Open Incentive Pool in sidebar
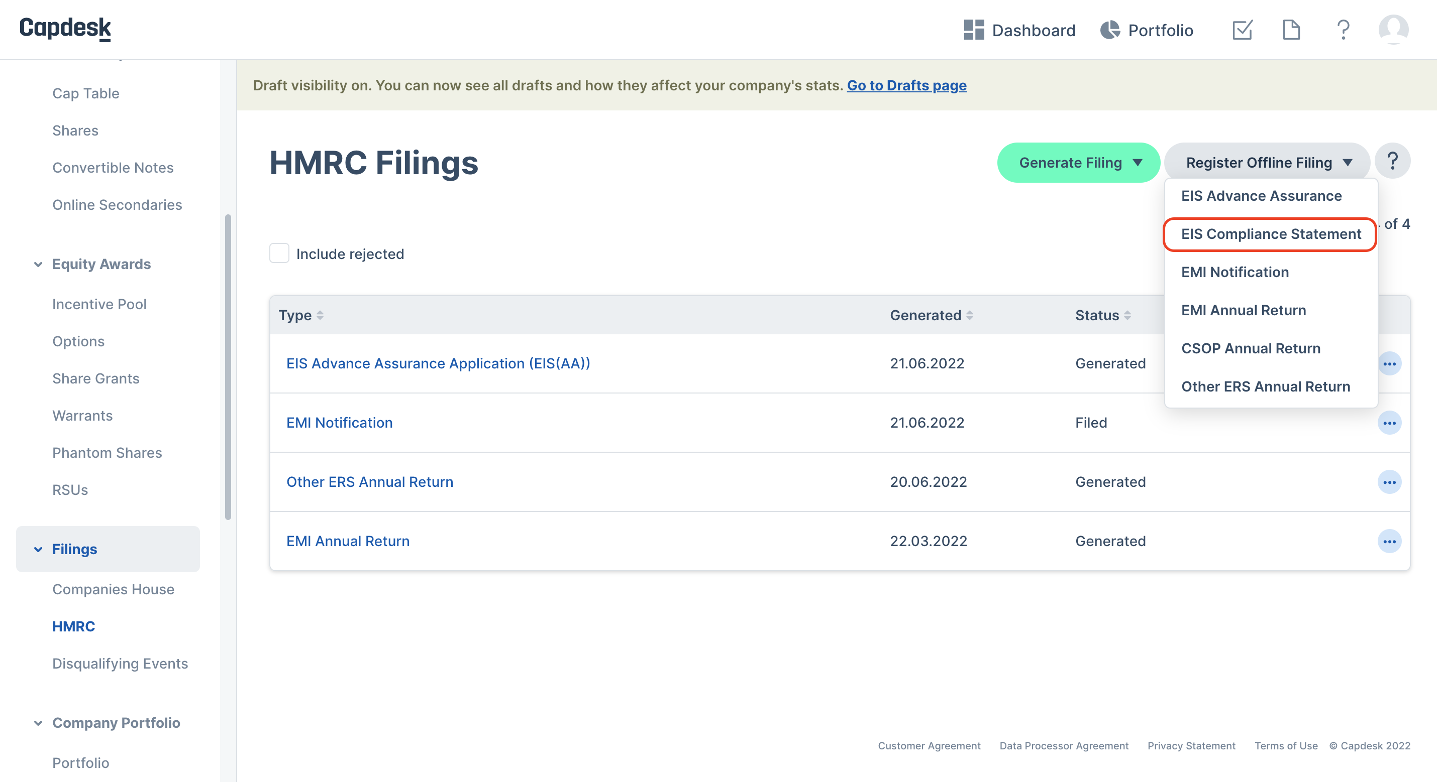The height and width of the screenshot is (782, 1437). click(x=99, y=304)
